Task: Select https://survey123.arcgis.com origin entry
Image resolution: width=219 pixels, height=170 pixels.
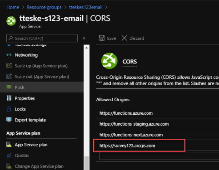Action: [x=127, y=146]
